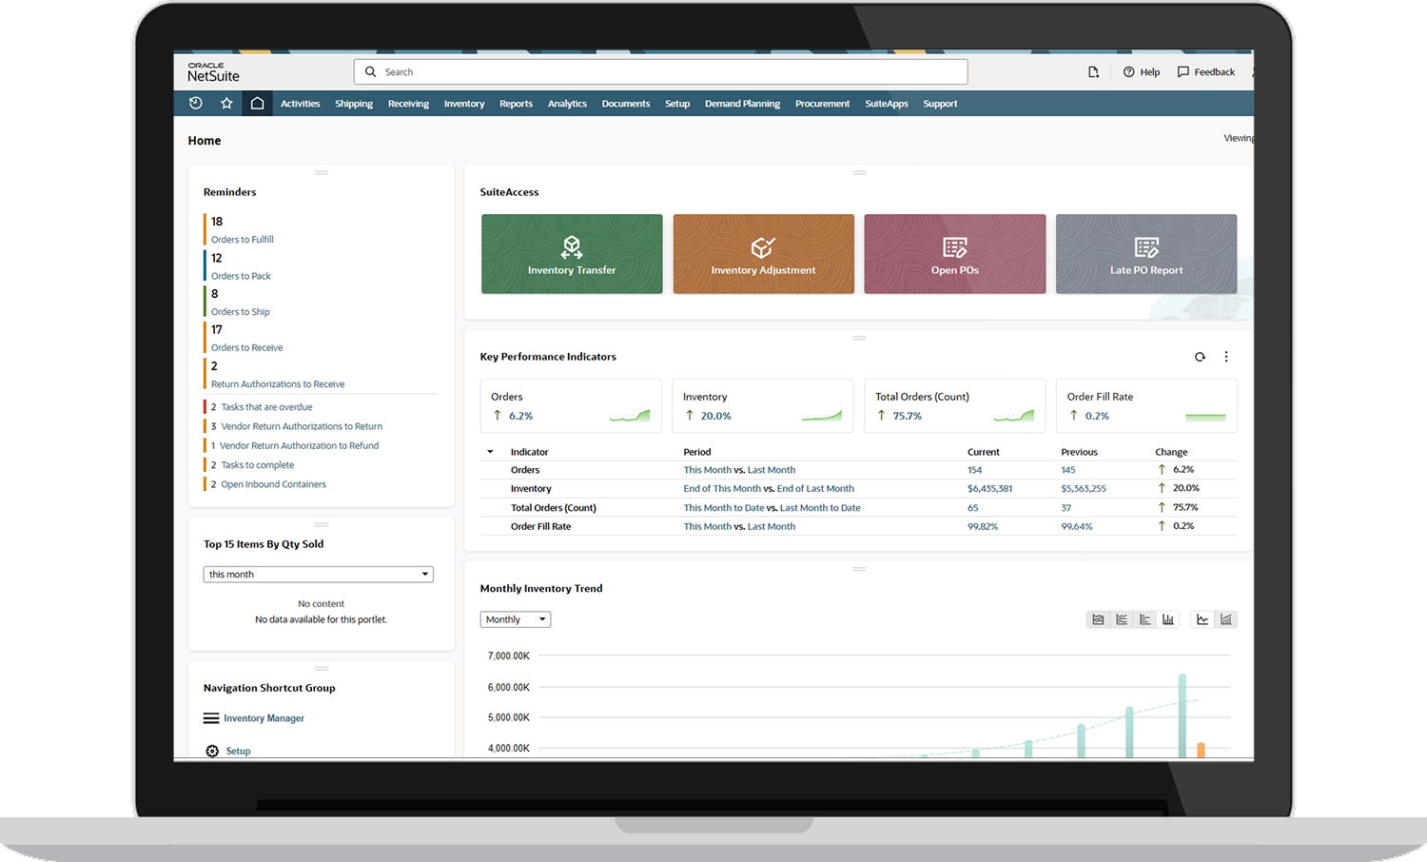Click the Inventory Manager shortcut link
Viewport: 1427px width, 862px height.
264,718
